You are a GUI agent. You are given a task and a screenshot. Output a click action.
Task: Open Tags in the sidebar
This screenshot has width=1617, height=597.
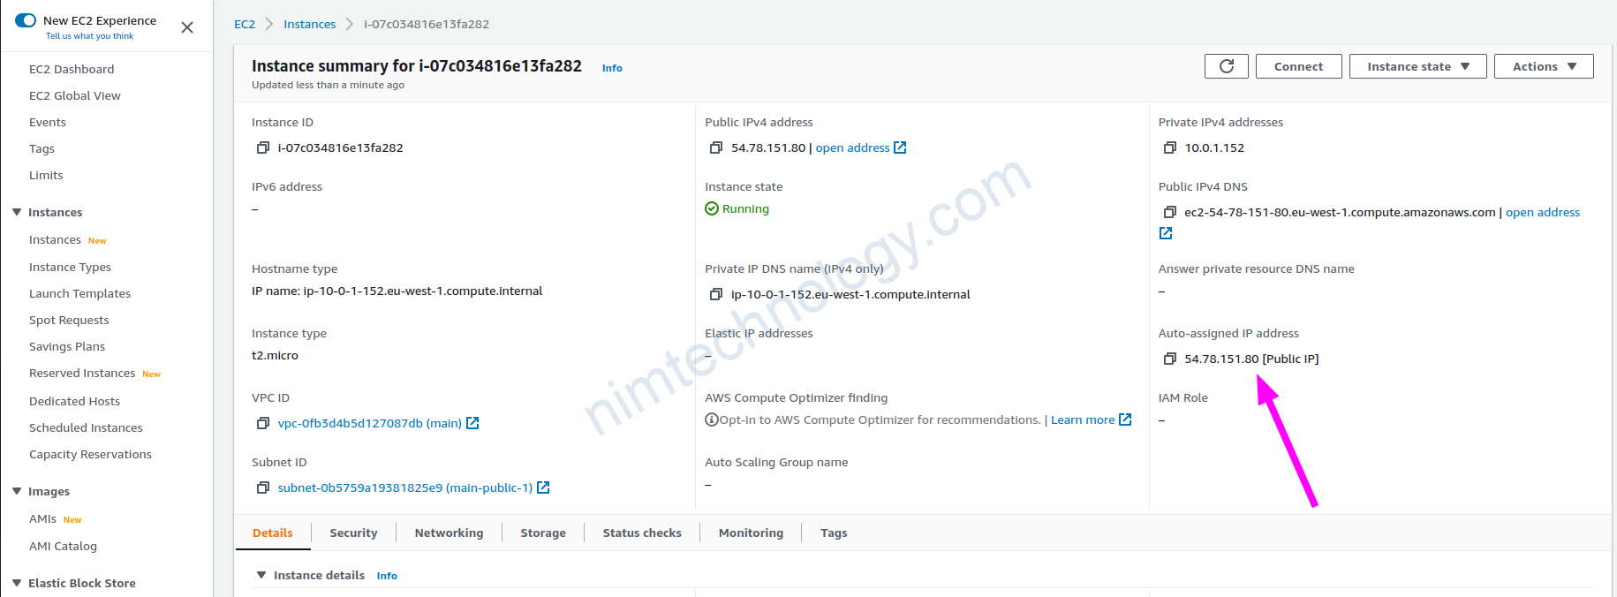tap(42, 148)
